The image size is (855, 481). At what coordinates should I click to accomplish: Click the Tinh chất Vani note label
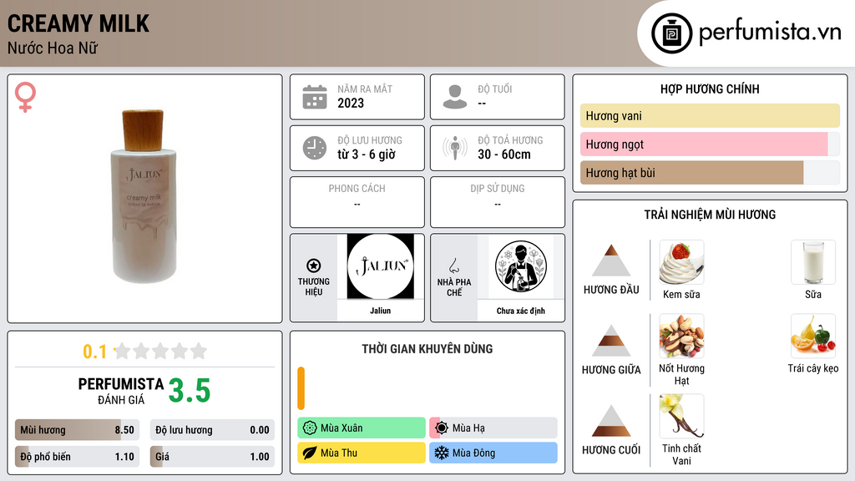[x=681, y=455]
